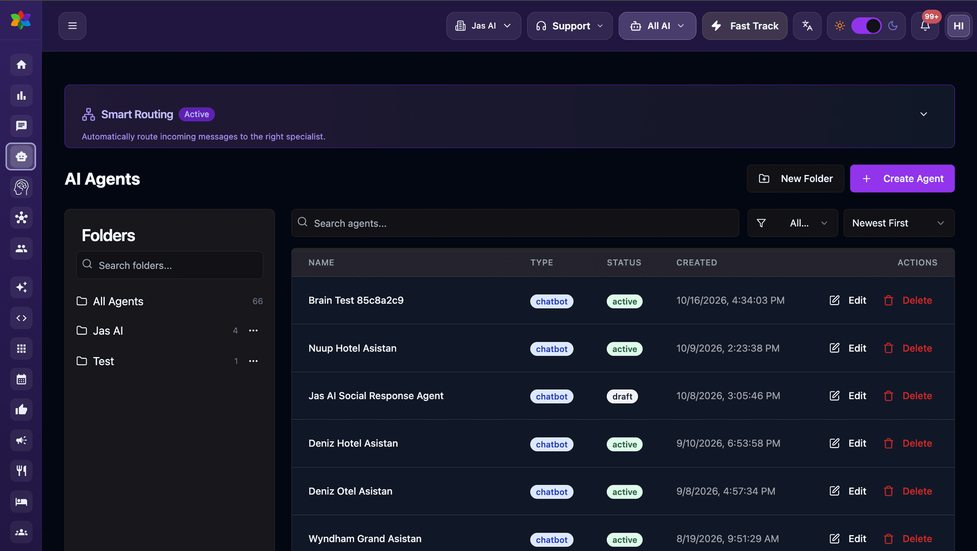The width and height of the screenshot is (977, 551).
Task: Open the All AI dropdown
Action: [657, 26]
